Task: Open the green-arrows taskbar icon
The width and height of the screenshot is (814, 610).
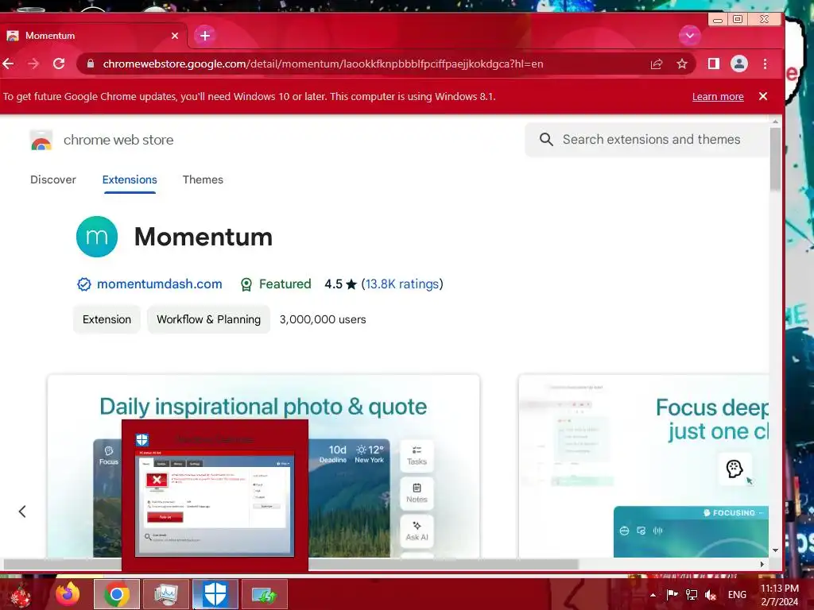Action: 264,594
